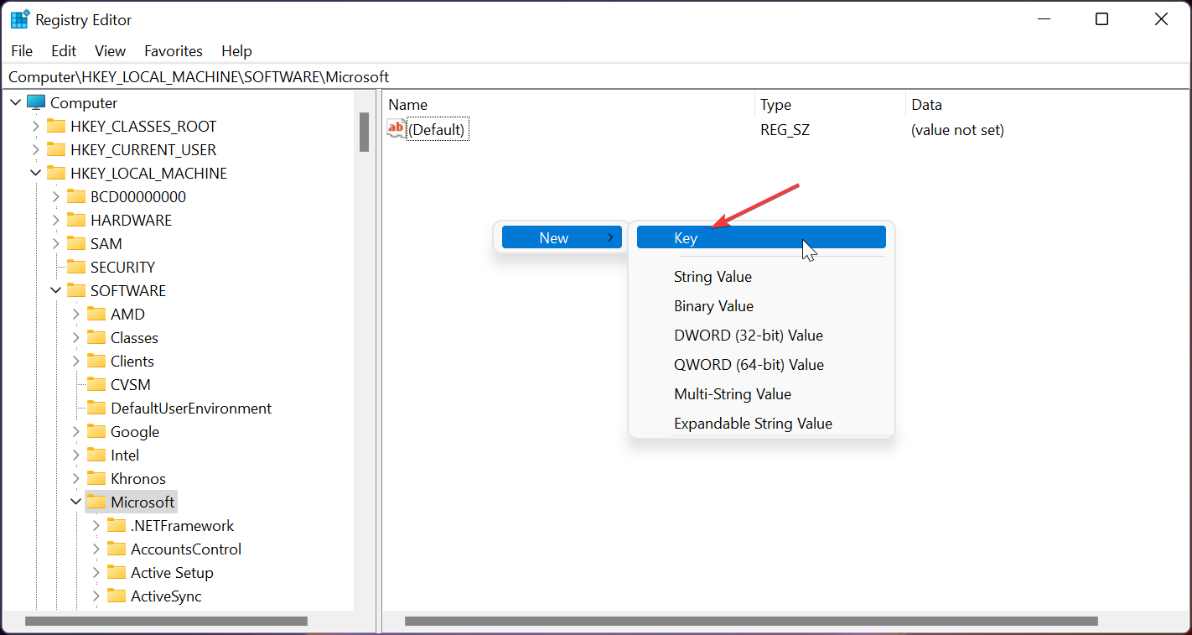
Task: Click the Name column header
Action: (x=407, y=104)
